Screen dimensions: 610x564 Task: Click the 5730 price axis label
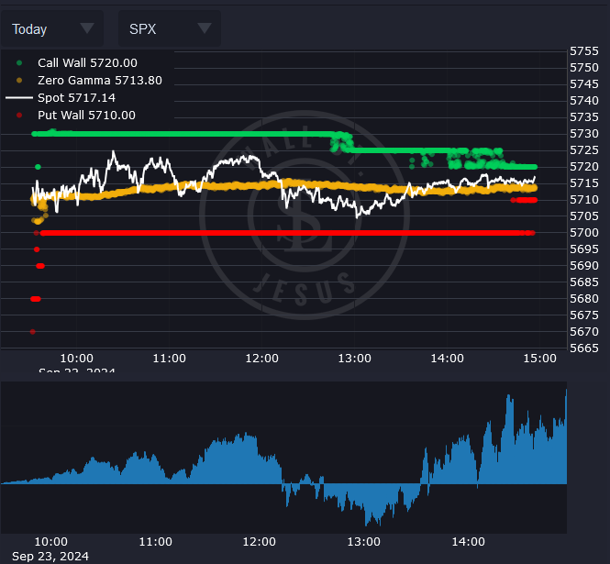click(x=584, y=134)
